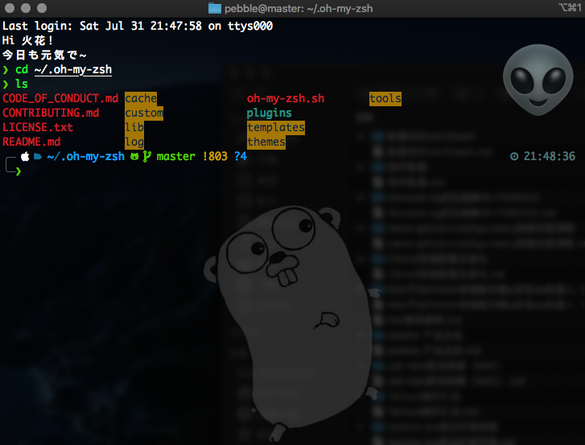Screen dimensions: 585x445
Task: Click the cache directory entry
Action: [141, 98]
